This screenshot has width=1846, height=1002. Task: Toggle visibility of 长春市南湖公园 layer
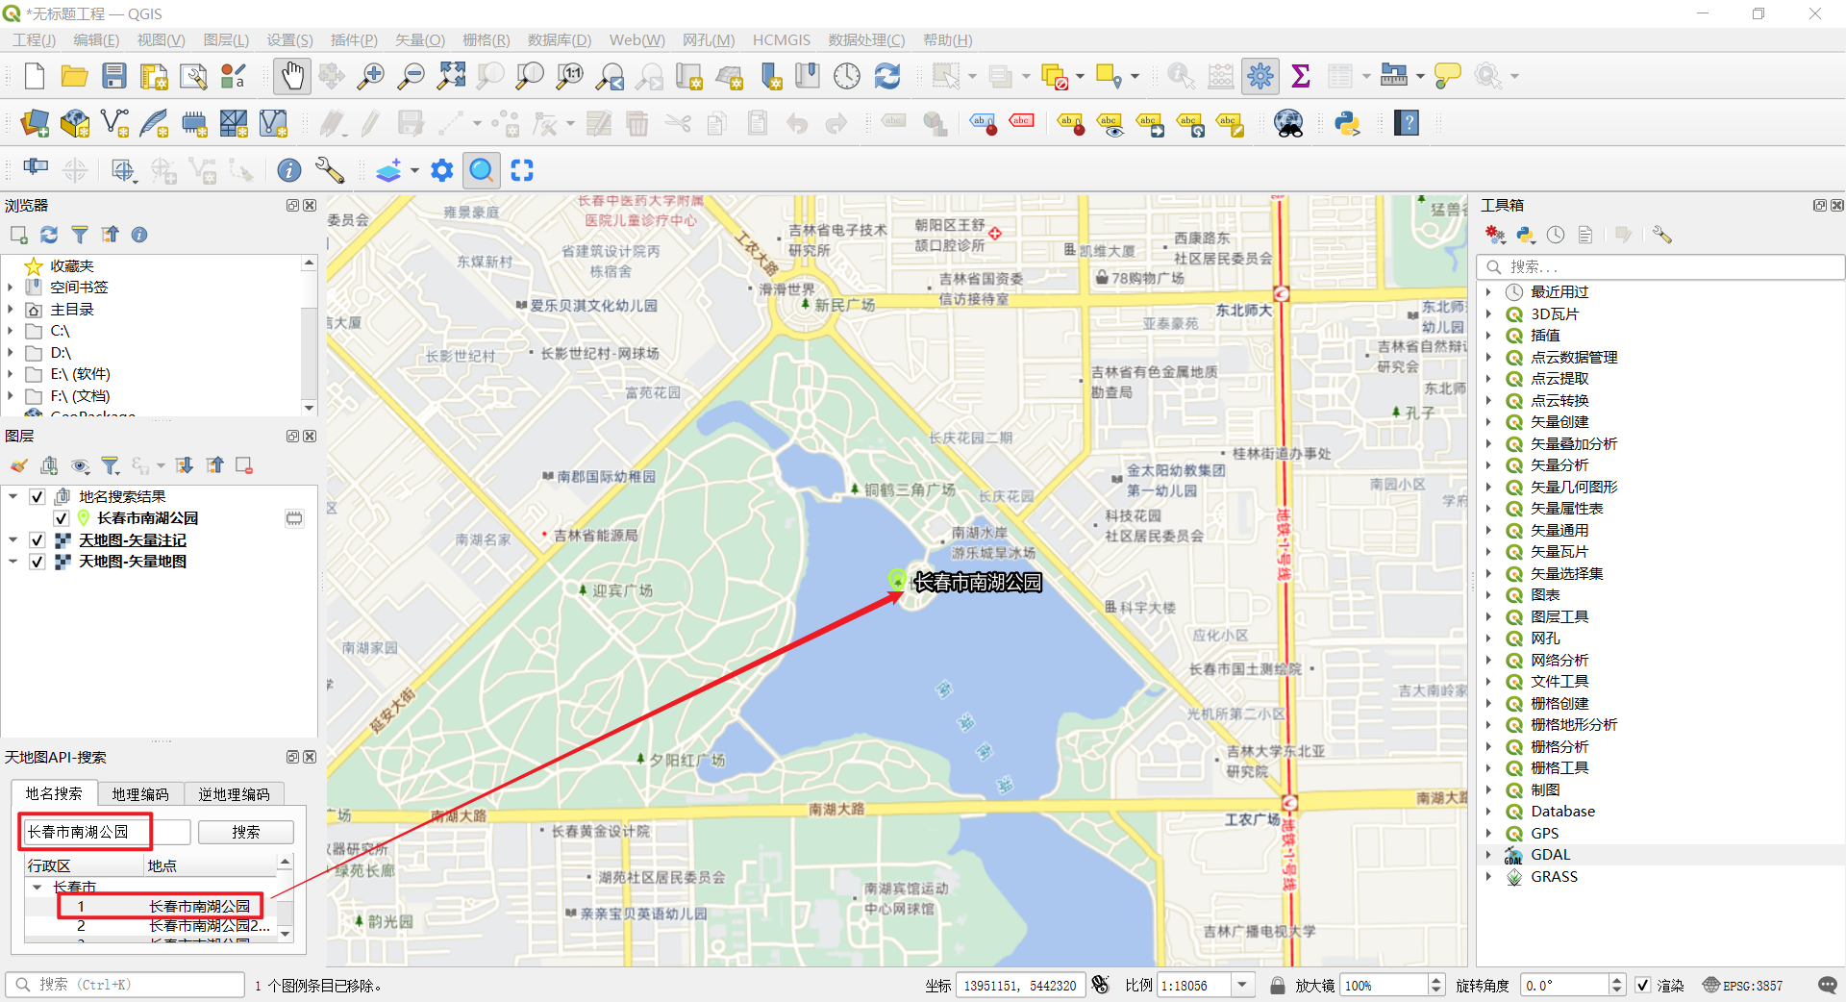pyautogui.click(x=62, y=518)
